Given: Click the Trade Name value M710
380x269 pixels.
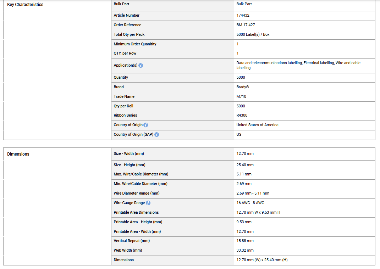Looking at the screenshot, I should [241, 96].
